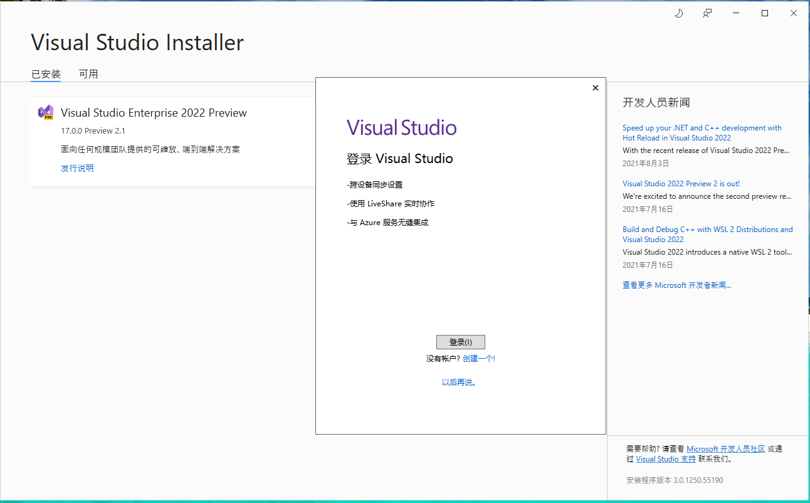Click the 使用 LiveShare 实时协作 text

[x=391, y=204]
